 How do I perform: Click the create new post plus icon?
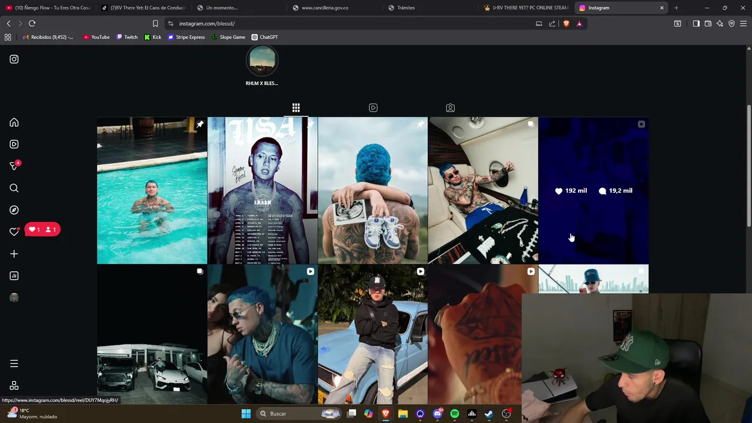click(x=14, y=254)
